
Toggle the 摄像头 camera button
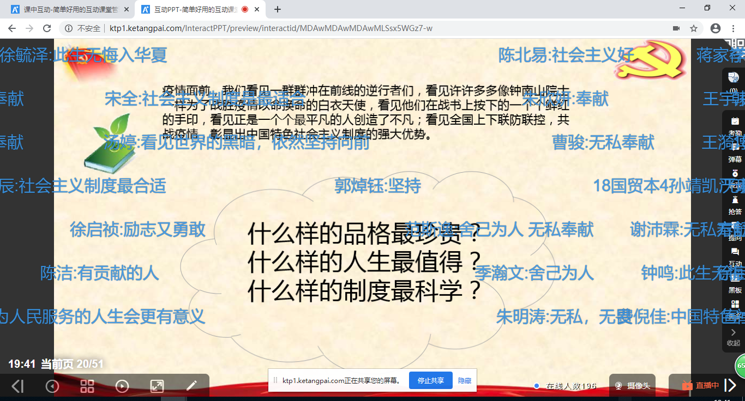632,386
